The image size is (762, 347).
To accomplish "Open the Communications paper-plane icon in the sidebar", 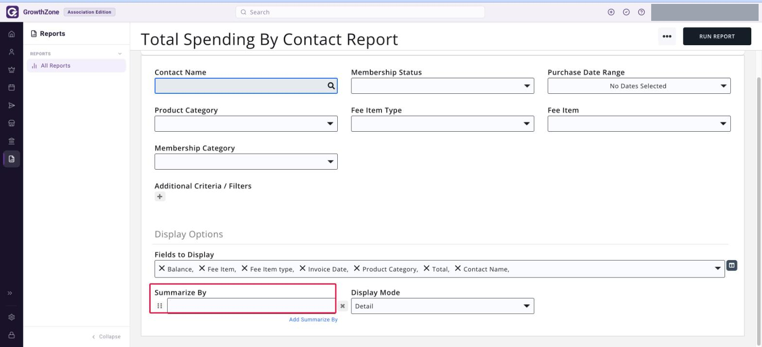I will coord(12,105).
